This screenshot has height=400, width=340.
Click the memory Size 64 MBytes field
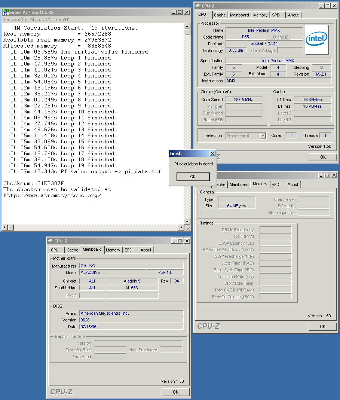pos(237,206)
